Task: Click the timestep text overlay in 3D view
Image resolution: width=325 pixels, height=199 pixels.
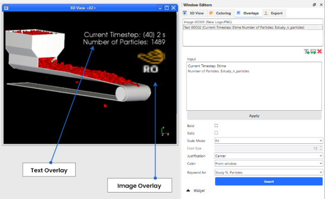Action: (124, 38)
